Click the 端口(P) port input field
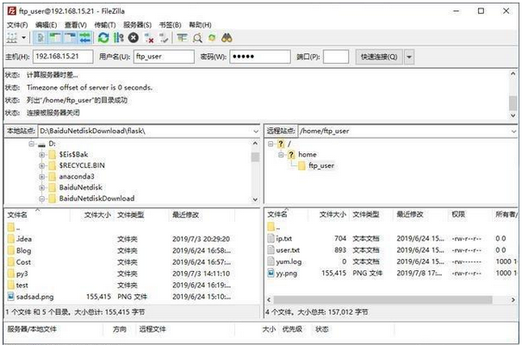 pos(337,57)
